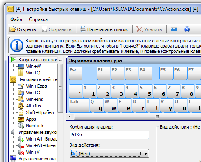Click the CK icon of Выполнить действ
The image size is (201, 162).
13,79
